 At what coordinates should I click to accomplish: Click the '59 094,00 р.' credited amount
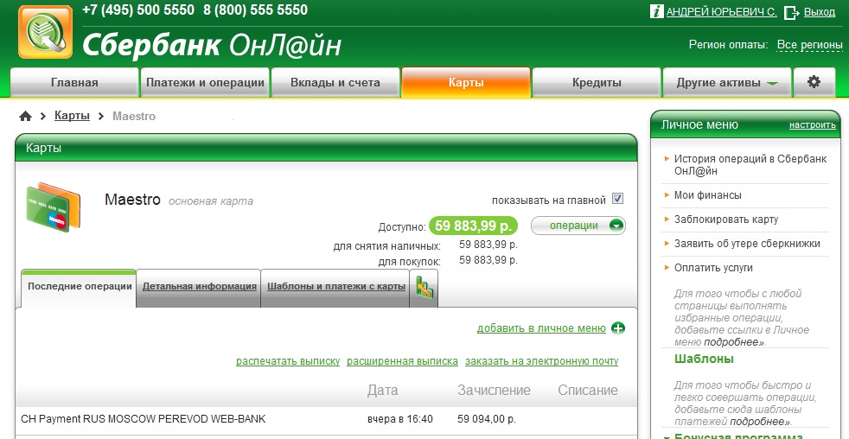(x=487, y=419)
